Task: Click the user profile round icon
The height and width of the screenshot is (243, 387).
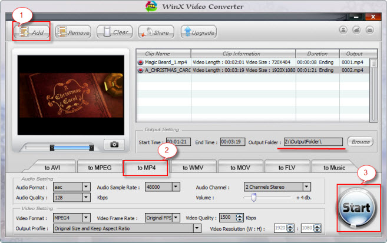Action: [x=343, y=30]
